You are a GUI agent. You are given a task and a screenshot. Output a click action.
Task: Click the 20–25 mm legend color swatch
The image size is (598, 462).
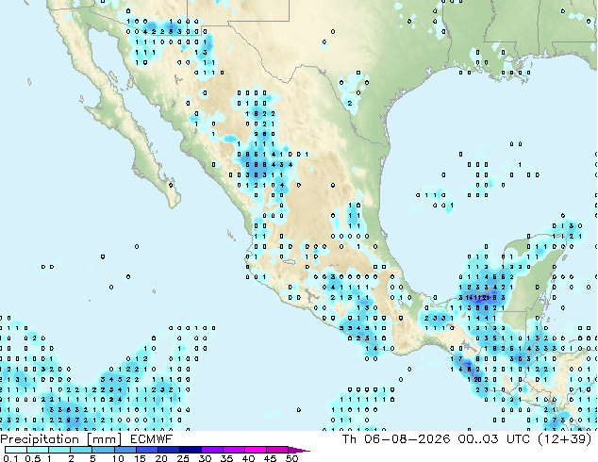169,450
